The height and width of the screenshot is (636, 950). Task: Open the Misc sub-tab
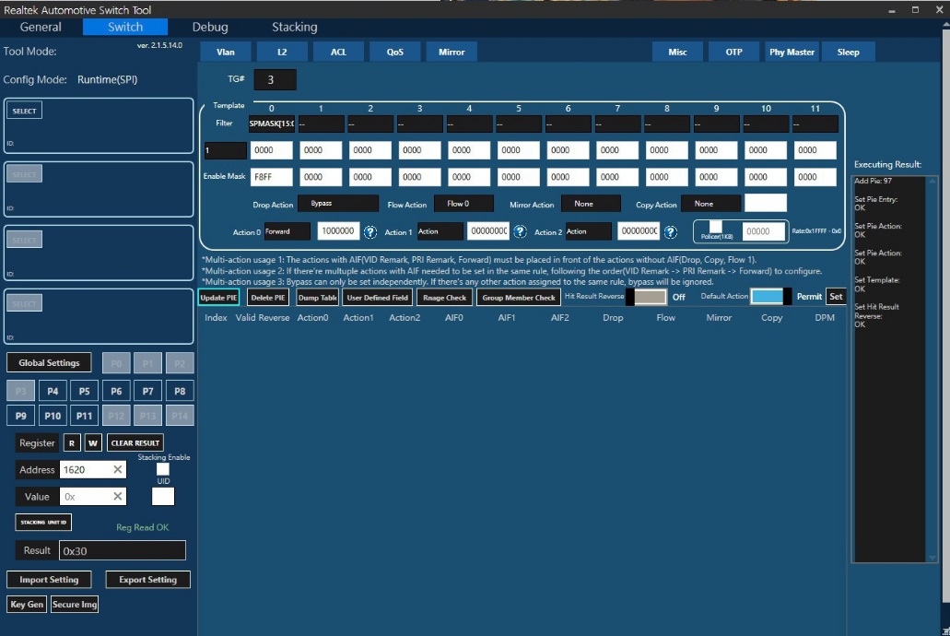(677, 53)
